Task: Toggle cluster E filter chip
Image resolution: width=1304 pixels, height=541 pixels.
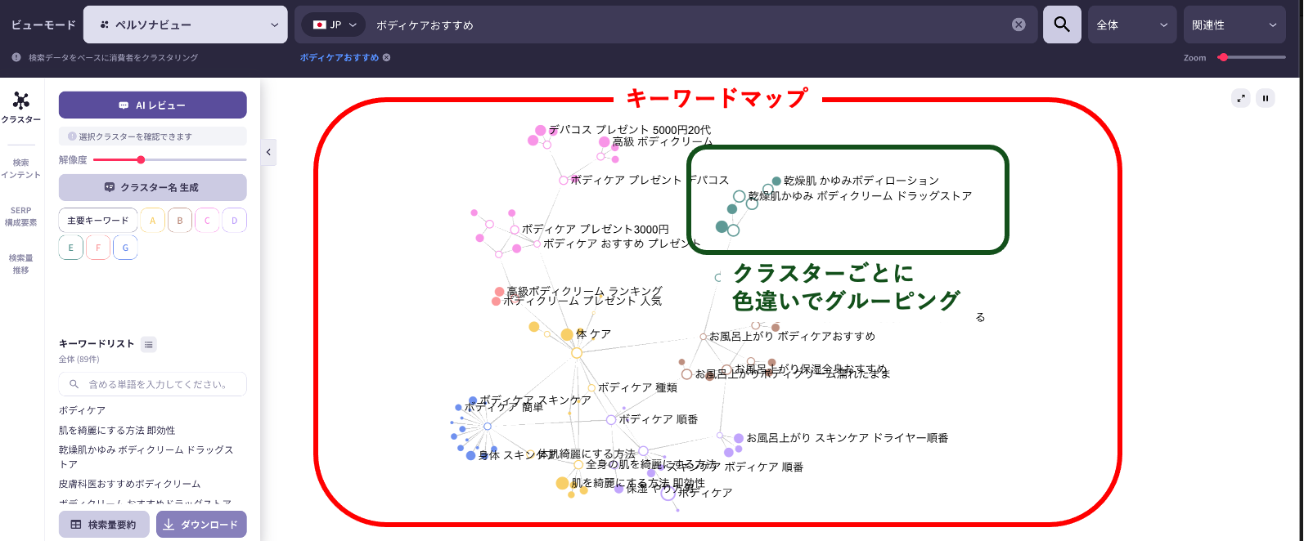Action: [71, 248]
